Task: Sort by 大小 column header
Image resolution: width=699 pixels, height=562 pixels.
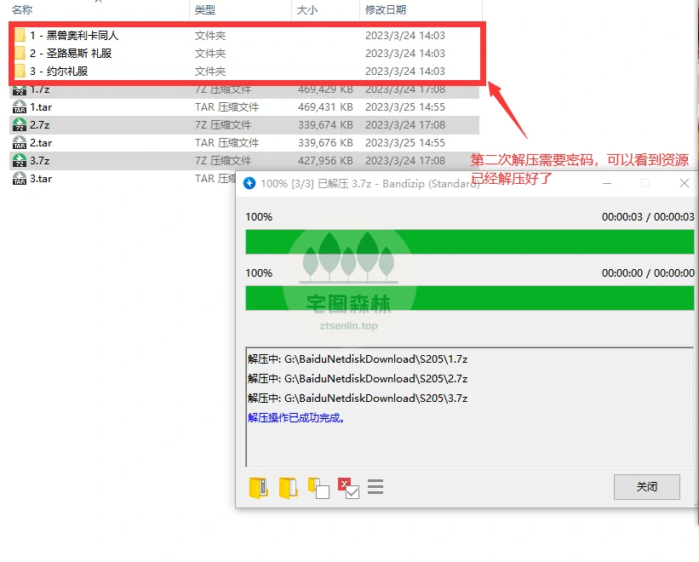Action: 307,9
